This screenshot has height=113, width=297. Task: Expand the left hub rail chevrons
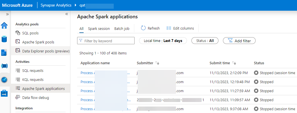[7, 14]
